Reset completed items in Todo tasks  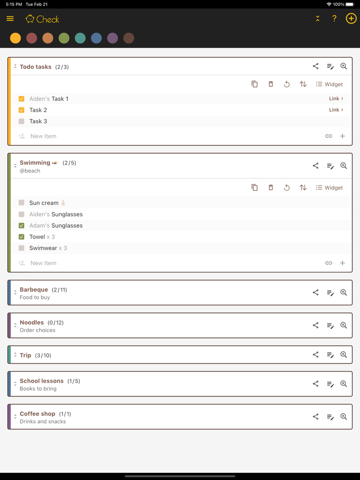click(x=286, y=84)
